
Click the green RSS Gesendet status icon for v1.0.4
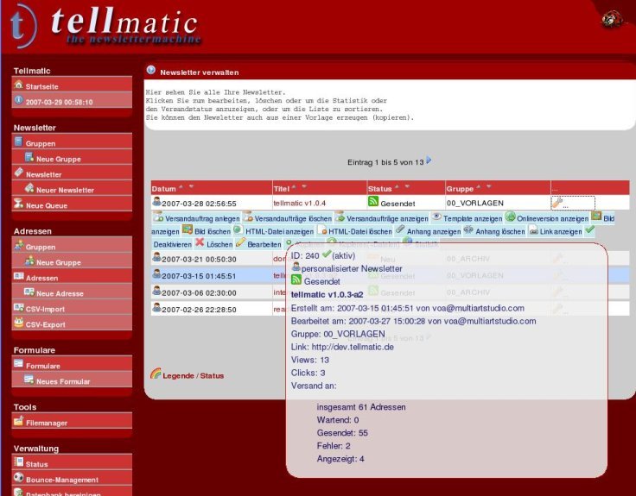coord(373,201)
